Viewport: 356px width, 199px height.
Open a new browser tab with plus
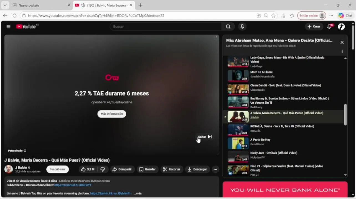(x=140, y=5)
